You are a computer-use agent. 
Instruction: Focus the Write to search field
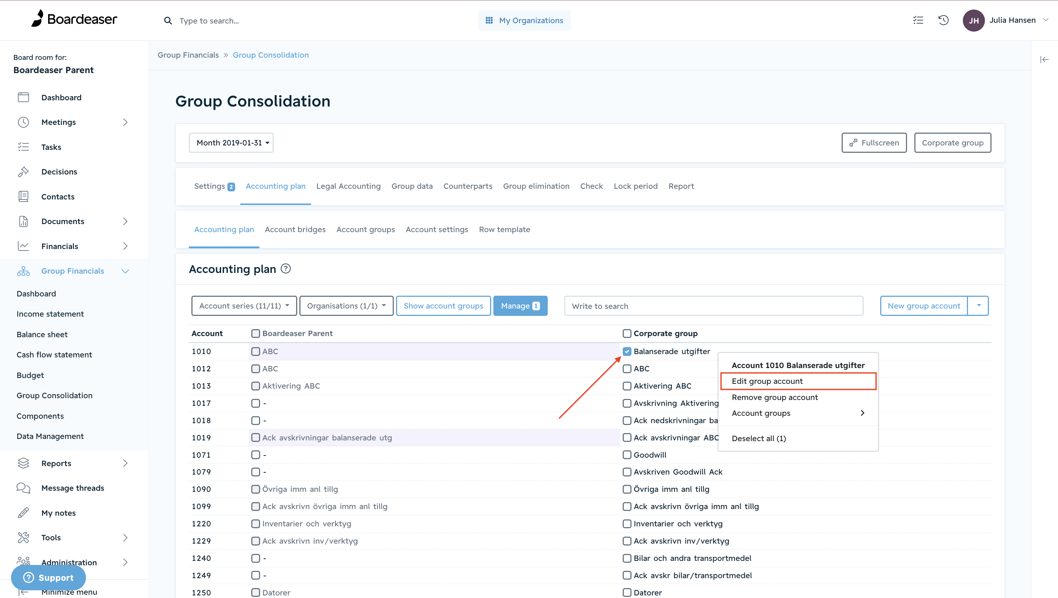pyautogui.click(x=713, y=306)
